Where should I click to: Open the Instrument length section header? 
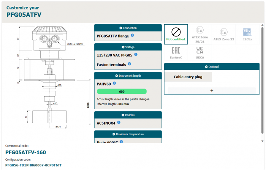(128, 76)
